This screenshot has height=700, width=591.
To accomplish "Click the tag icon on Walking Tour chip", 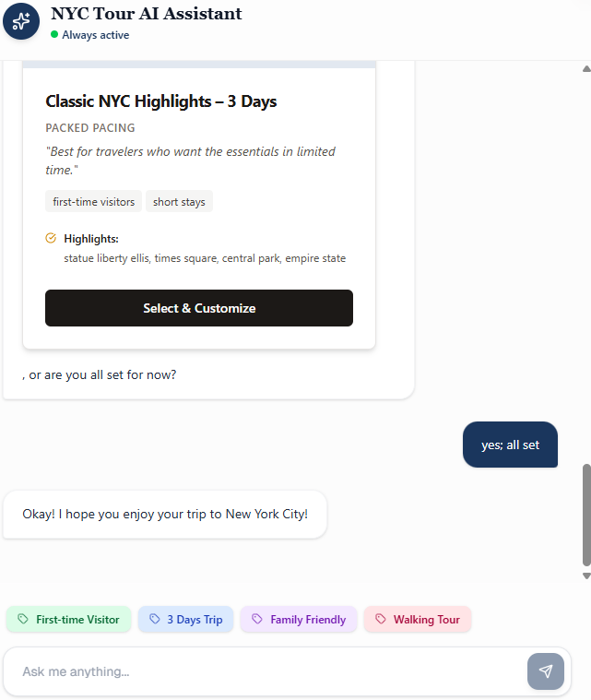I will click(x=380, y=620).
